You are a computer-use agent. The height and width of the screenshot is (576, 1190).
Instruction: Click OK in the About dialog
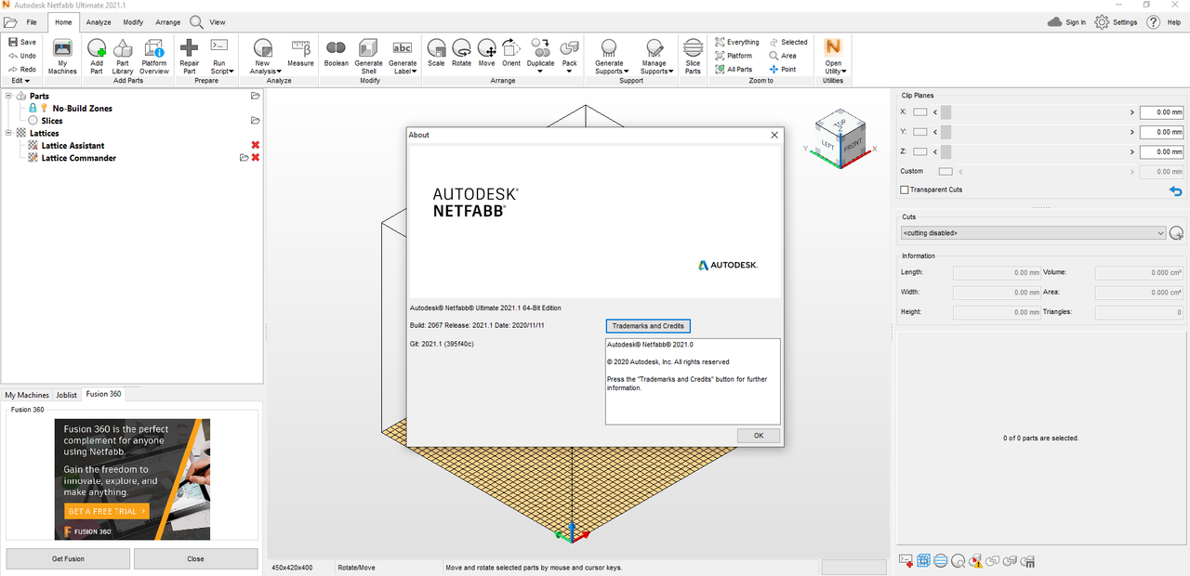759,436
